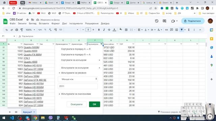Cancel the filter with Скасувати

77,105
